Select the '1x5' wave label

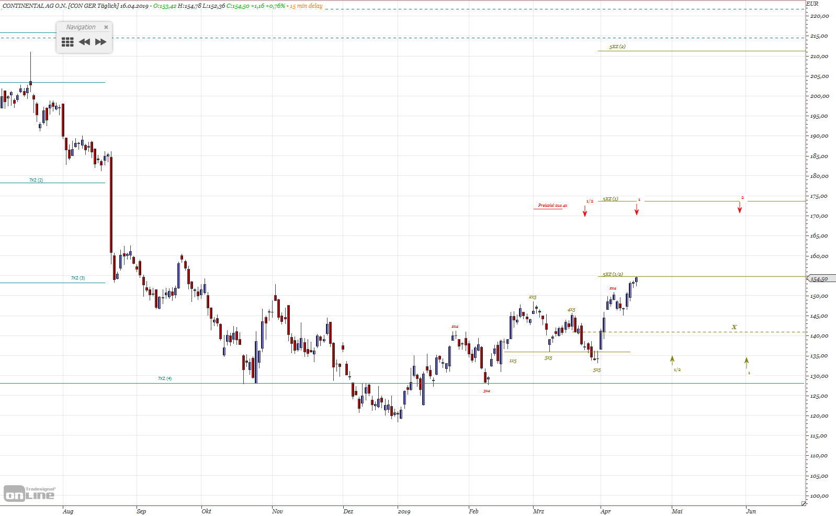click(x=513, y=361)
